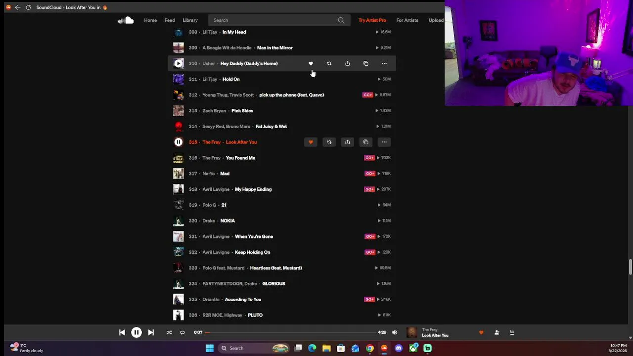Image resolution: width=633 pixels, height=356 pixels.
Task: Open the For Artists menu item
Action: click(407, 20)
